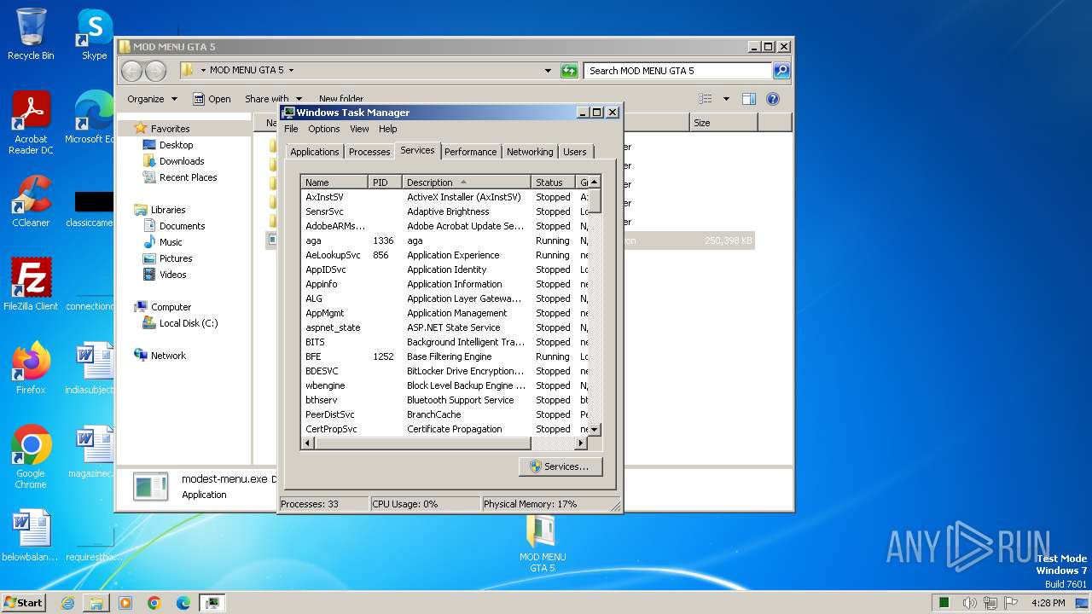Screen dimensions: 1092x614
Task: Click Windows Explorer taskbar icon
Action: (x=96, y=603)
